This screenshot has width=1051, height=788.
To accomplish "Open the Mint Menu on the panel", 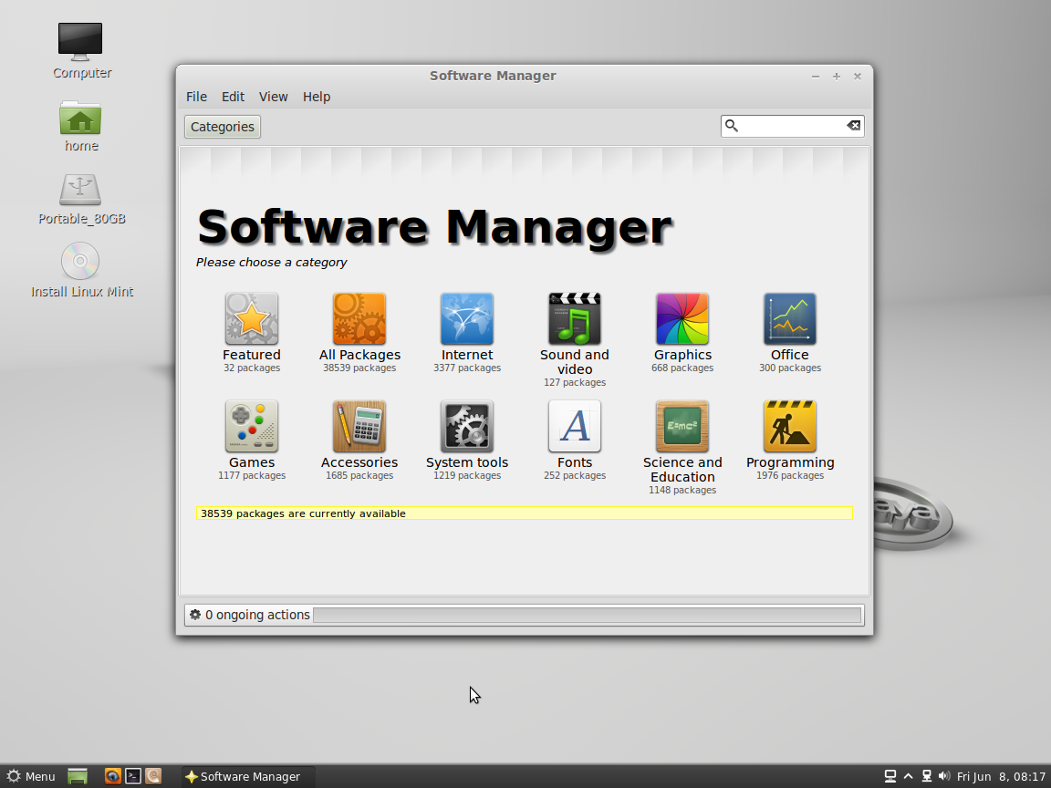I will point(31,777).
